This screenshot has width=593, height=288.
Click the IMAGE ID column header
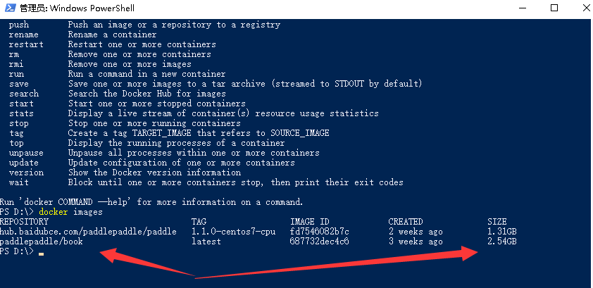tap(310, 222)
